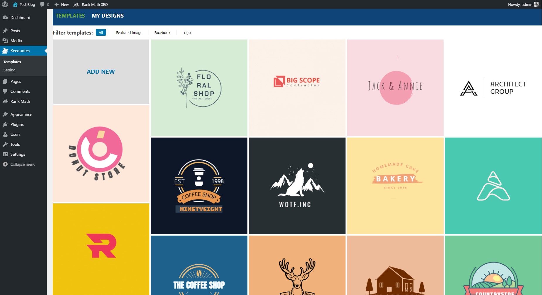This screenshot has width=542, height=295.
Task: Click the WordPress logo icon in admin bar
Action: coord(5,4)
